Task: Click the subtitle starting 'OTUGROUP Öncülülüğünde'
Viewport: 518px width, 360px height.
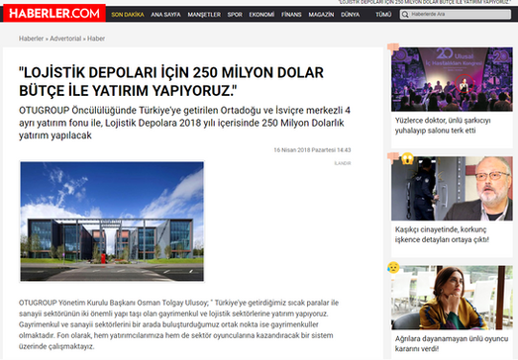Action: click(x=184, y=123)
